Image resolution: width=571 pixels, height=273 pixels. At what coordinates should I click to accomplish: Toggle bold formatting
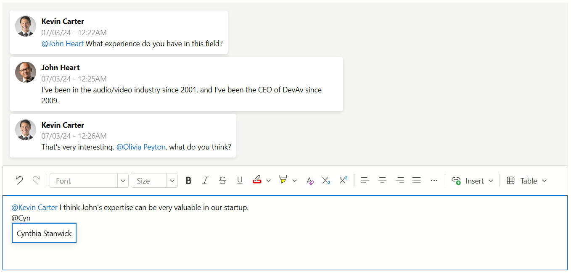pos(188,180)
